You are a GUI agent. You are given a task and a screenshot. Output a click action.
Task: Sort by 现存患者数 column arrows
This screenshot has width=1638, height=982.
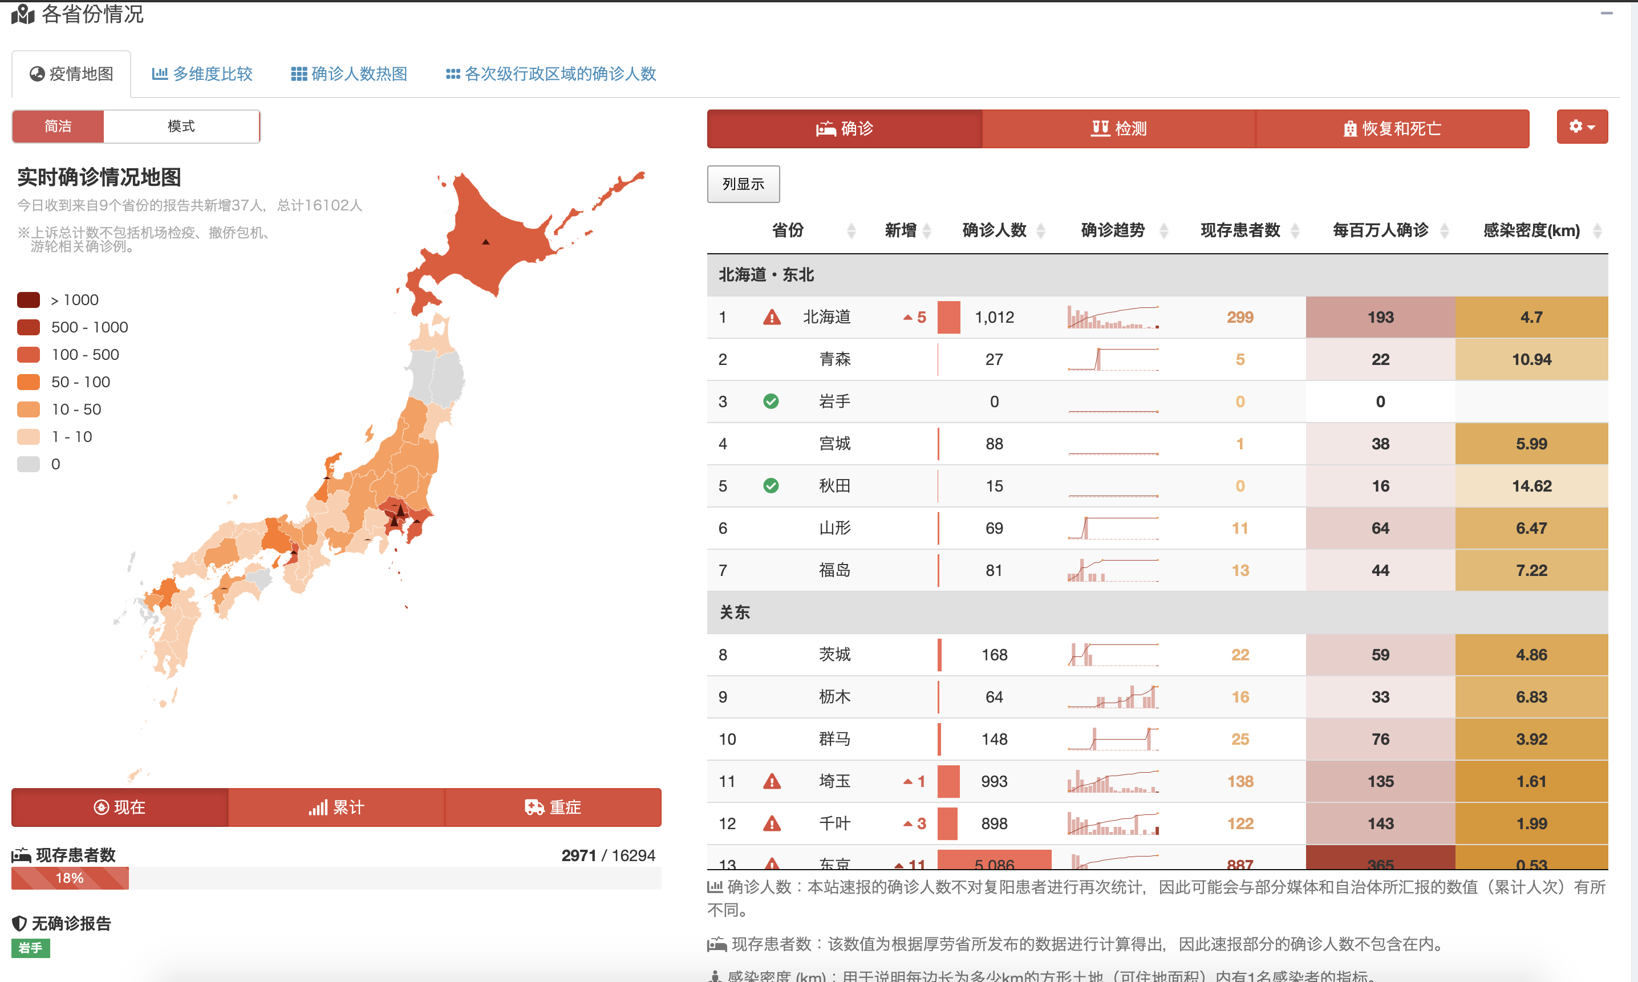[x=1295, y=230]
